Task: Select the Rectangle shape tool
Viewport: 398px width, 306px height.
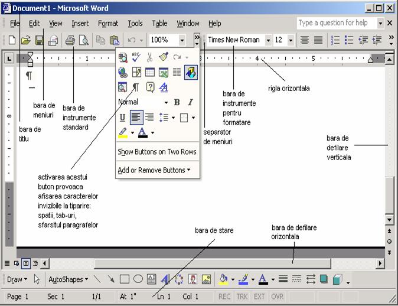Action: coord(125,279)
